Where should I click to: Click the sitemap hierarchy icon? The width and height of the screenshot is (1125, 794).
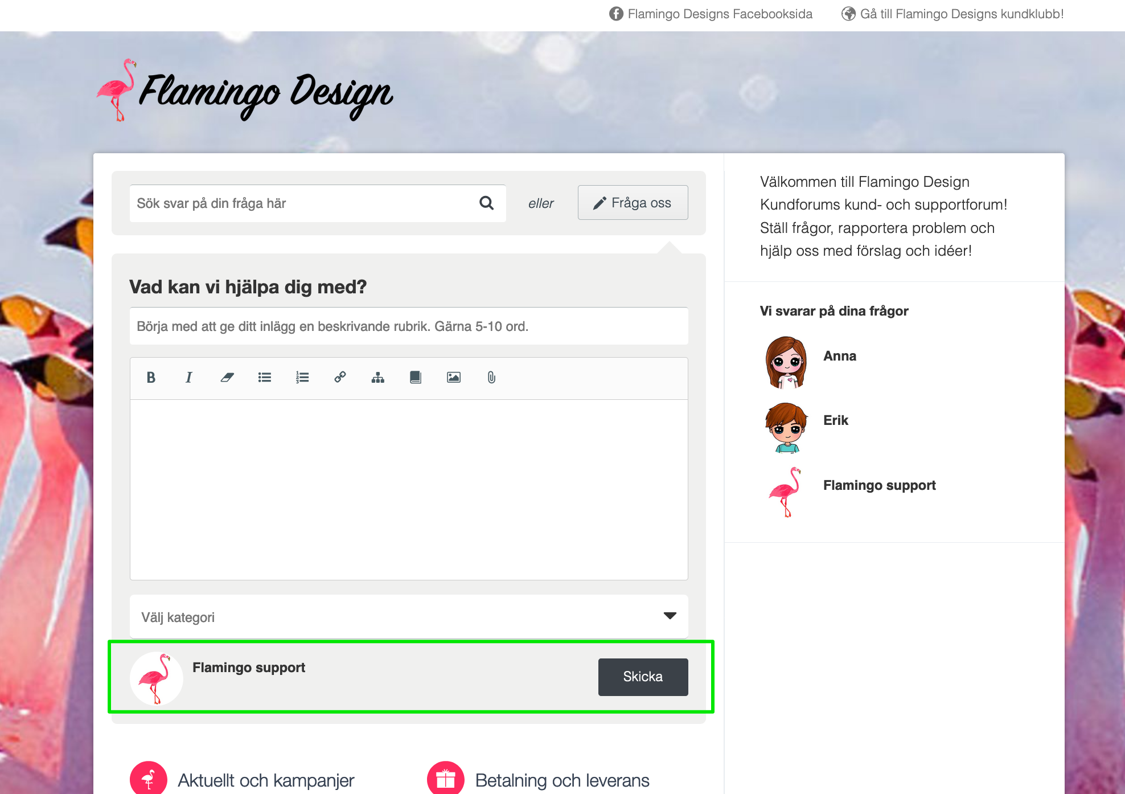378,378
